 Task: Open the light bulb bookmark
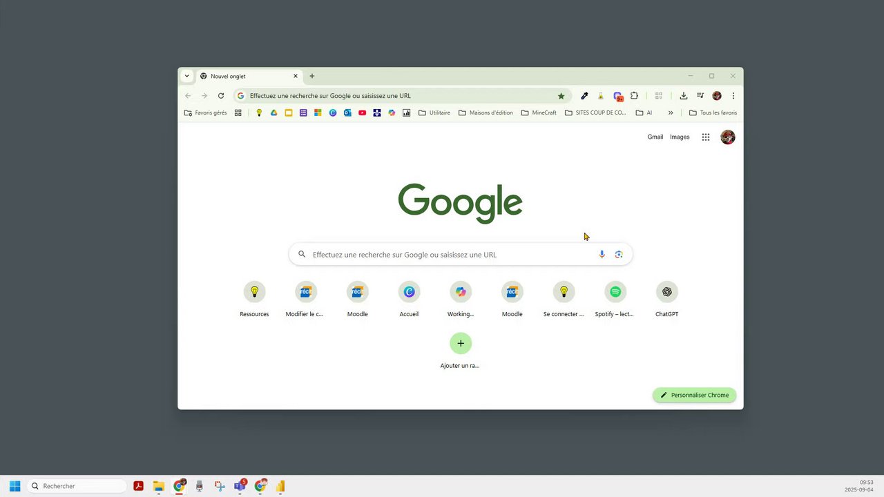click(x=259, y=113)
